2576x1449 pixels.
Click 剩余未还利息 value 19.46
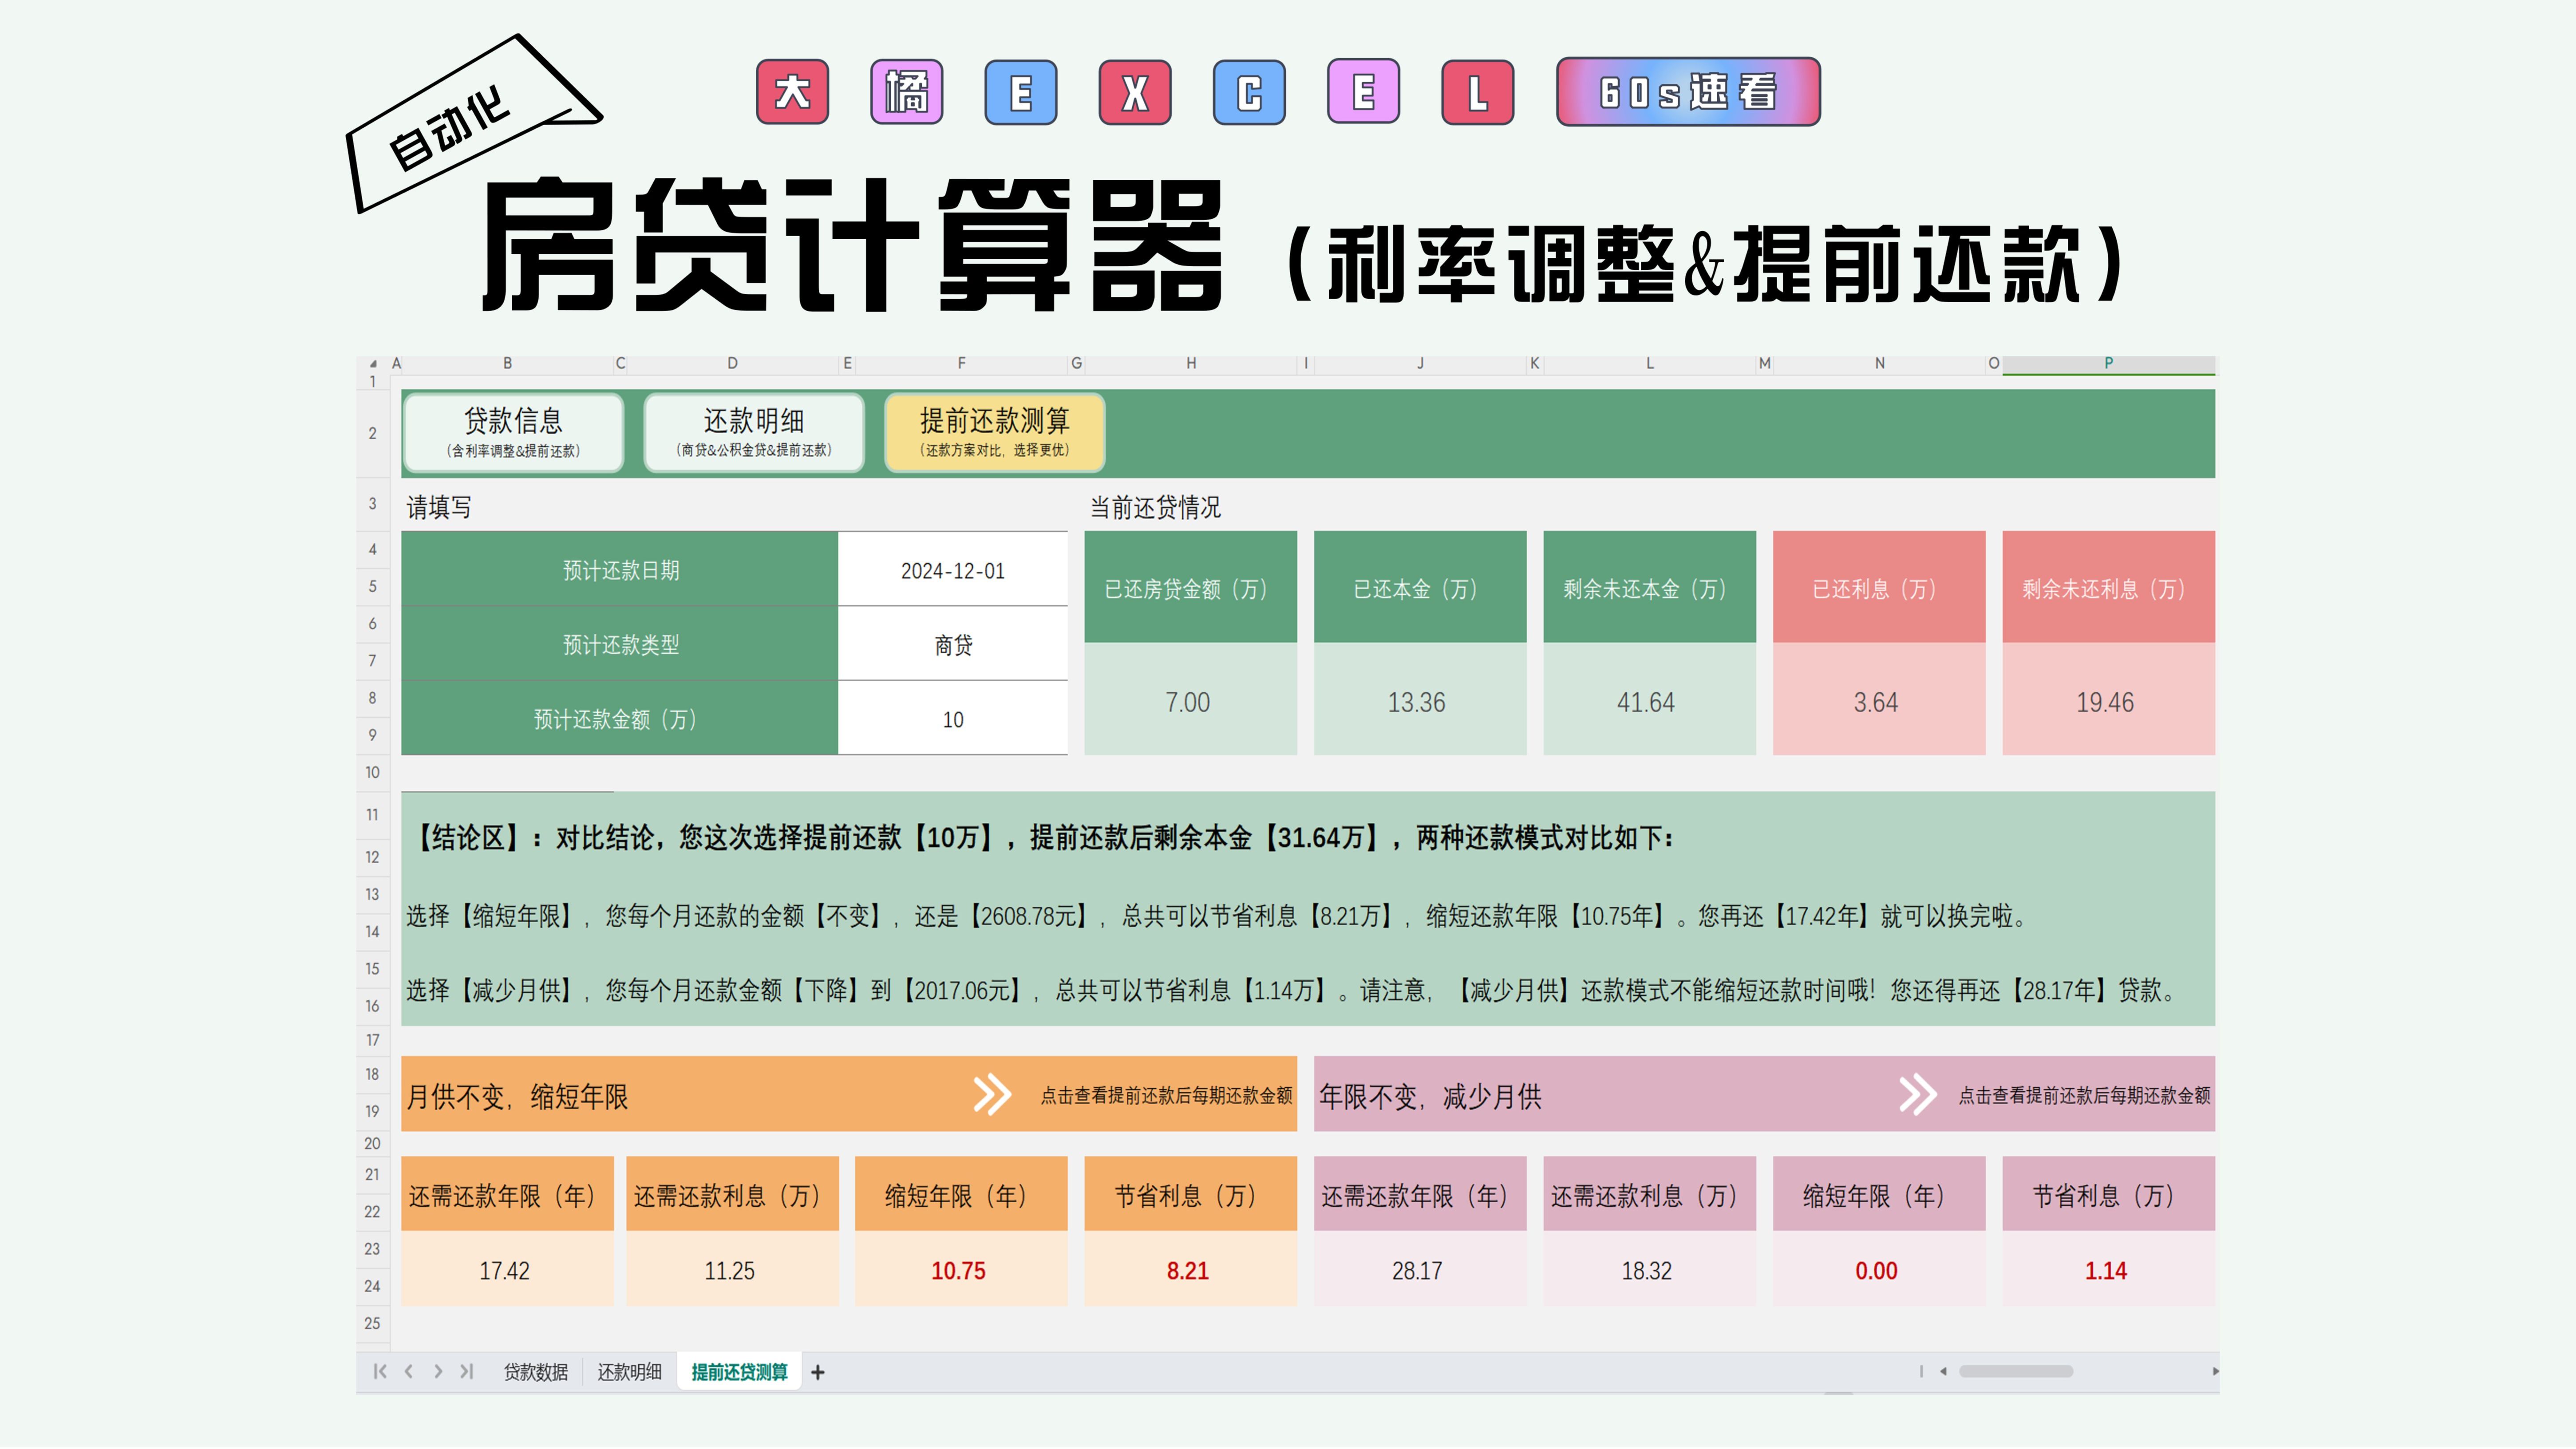coord(2108,699)
